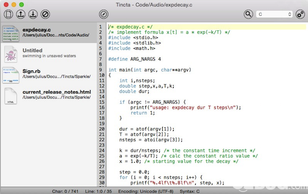Click the '/* expdecay.c */' comment line
Image resolution: width=308 pixels, height=194 pixels.
(x=130, y=27)
